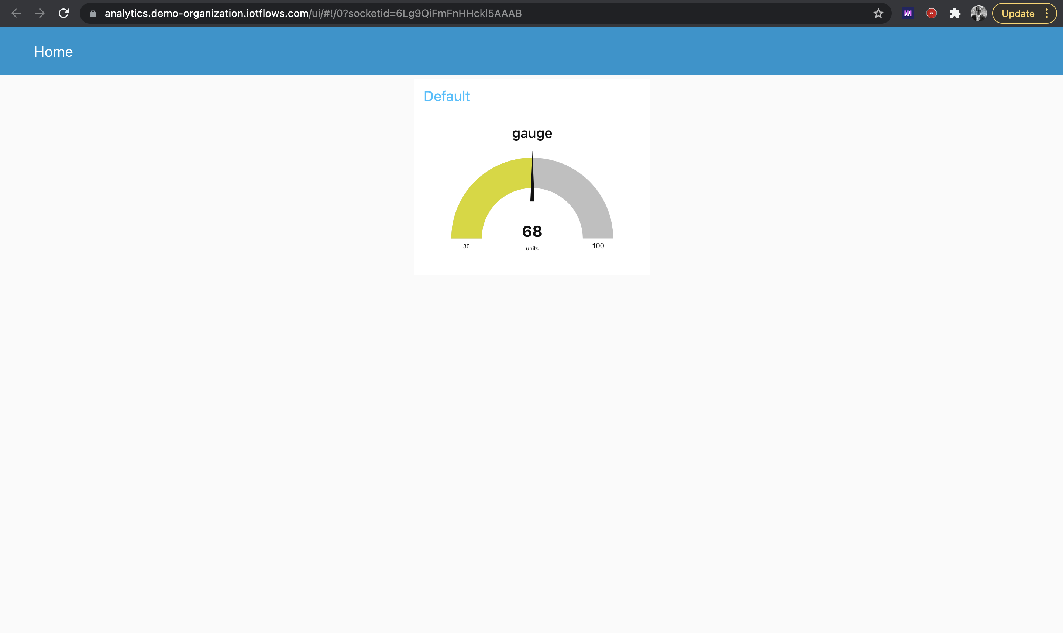
Task: Click the gauge title label
Action: 532,134
